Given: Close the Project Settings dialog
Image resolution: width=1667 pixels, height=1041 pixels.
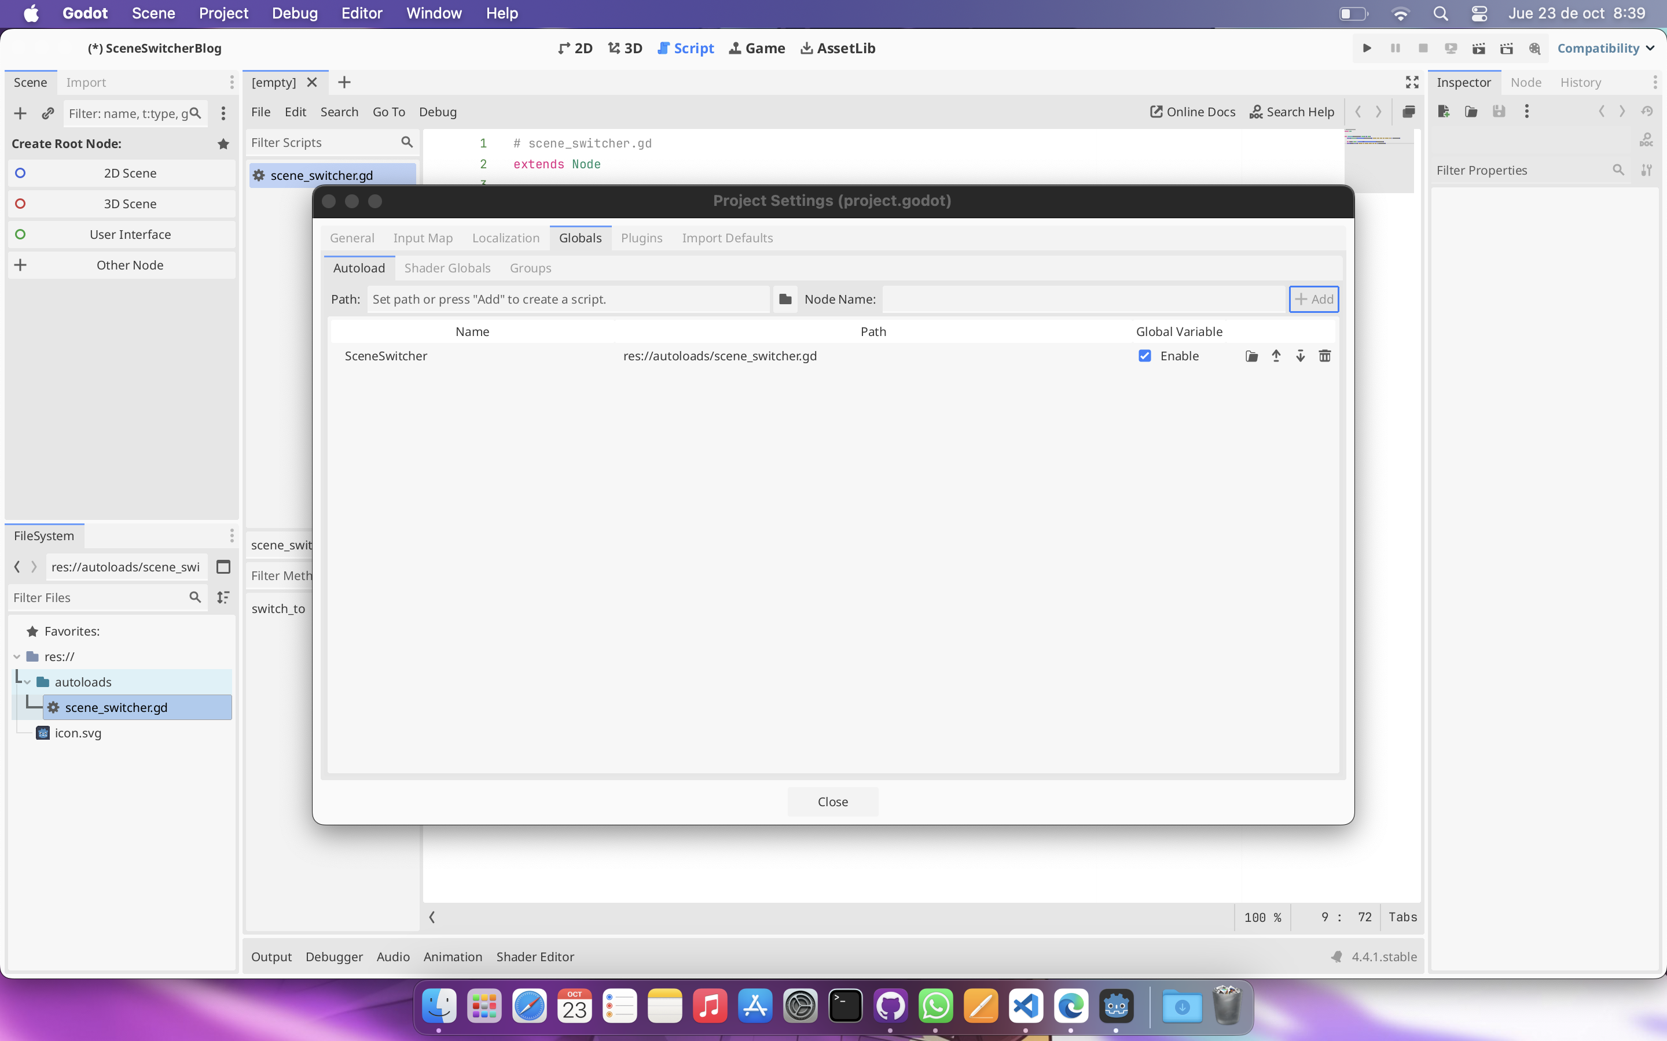Looking at the screenshot, I should [832, 802].
